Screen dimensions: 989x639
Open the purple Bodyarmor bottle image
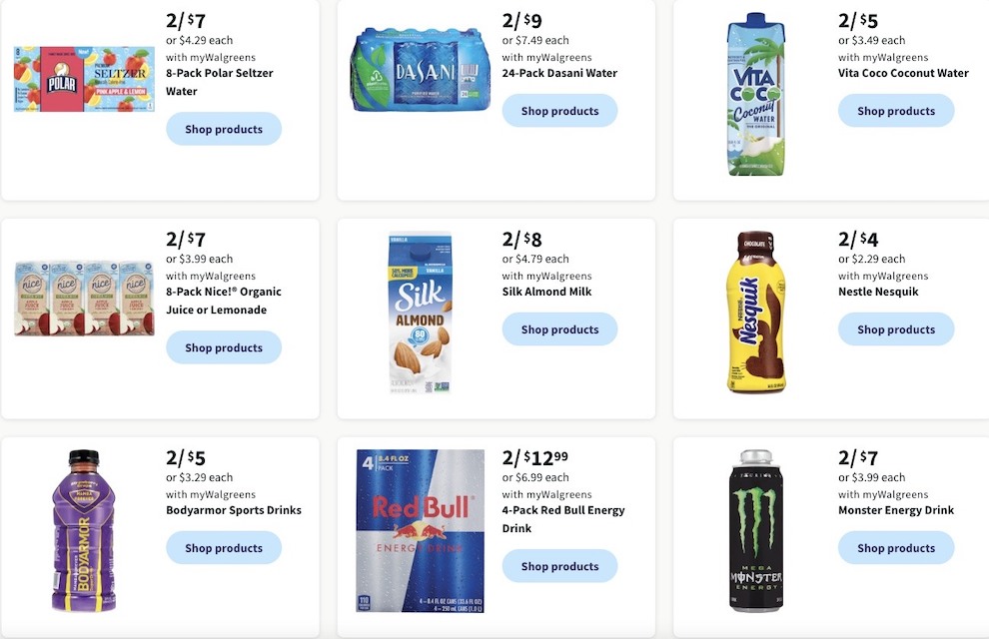point(84,530)
